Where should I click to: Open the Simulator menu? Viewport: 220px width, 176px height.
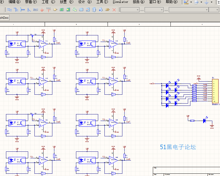click(120, 2)
